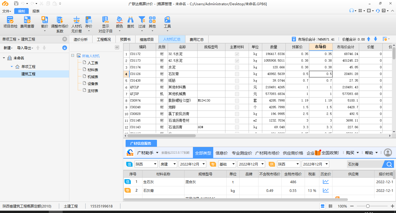This screenshot has height=213, width=396.
Task: Click the undo arrow icon
Action: click(23, 4)
